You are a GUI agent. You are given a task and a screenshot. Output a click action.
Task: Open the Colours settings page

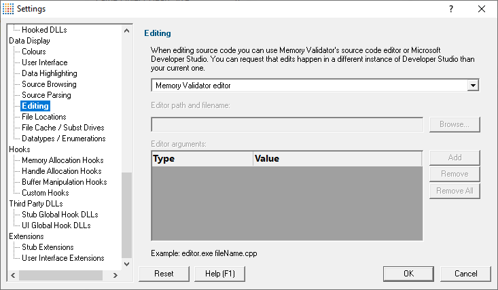tap(34, 52)
